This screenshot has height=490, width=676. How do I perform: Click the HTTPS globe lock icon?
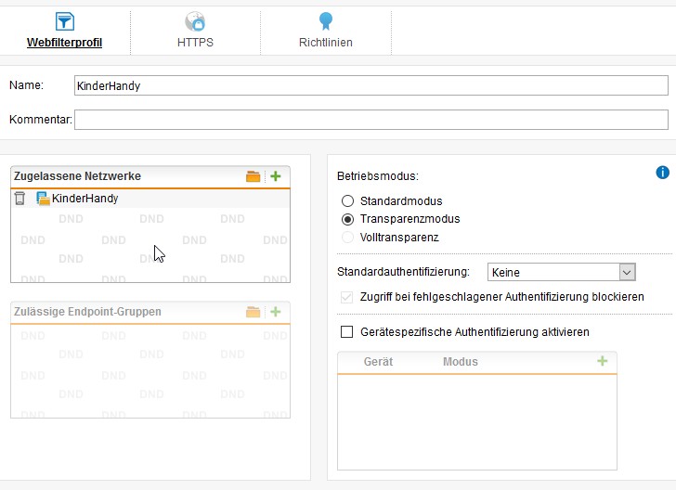195,21
